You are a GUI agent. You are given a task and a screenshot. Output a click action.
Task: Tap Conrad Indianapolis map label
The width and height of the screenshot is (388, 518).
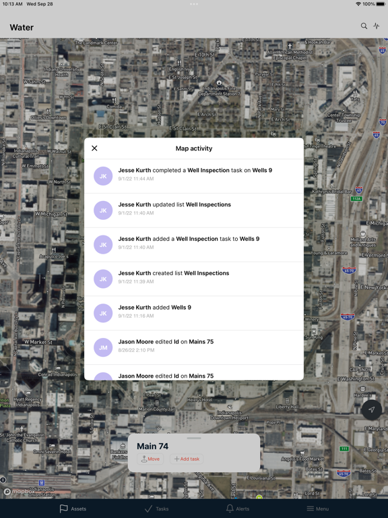pyautogui.click(x=57, y=374)
